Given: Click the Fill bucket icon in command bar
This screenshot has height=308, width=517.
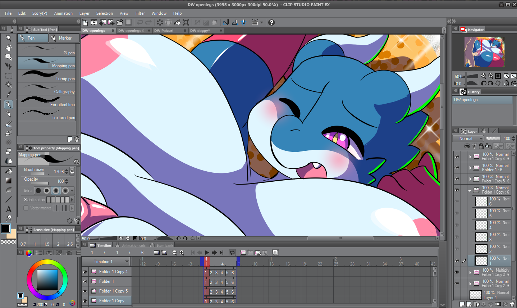Looking at the screenshot, I should 177,22.
